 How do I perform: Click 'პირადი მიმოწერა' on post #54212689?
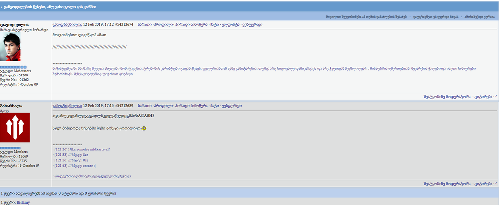(191, 106)
